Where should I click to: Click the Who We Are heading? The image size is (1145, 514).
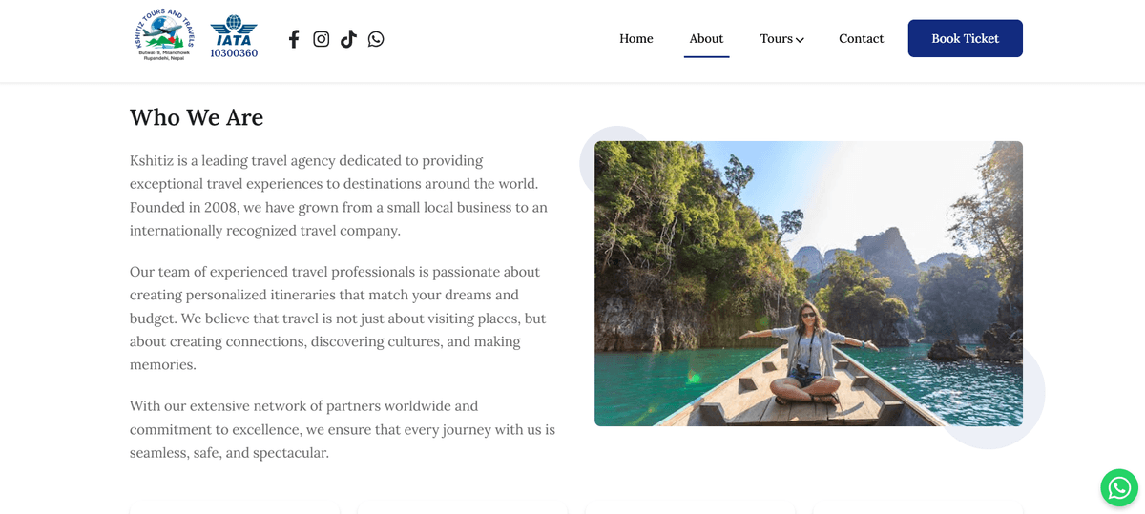click(197, 117)
